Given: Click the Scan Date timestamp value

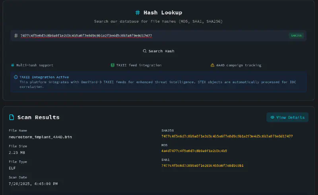Looking at the screenshot, I should pyautogui.click(x=33, y=183).
